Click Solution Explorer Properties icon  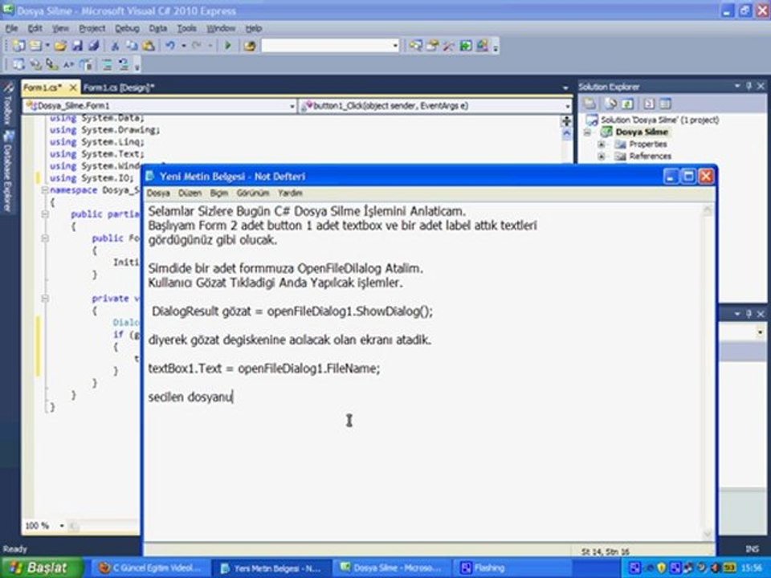pos(589,104)
